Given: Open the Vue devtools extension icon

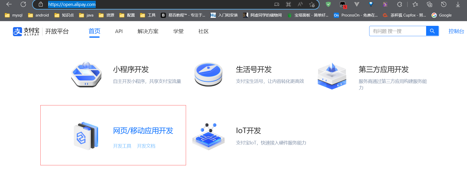Looking at the screenshot, I should click(357, 4).
